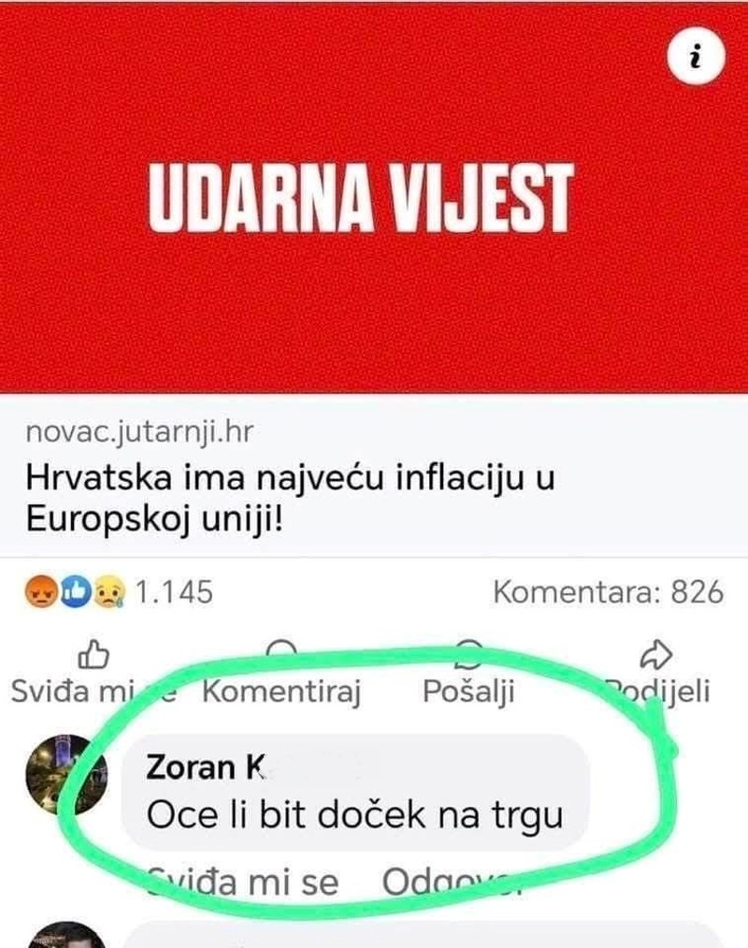The height and width of the screenshot is (948, 748).
Task: Tap the share arrow Podijeli icon
Action: point(655,655)
